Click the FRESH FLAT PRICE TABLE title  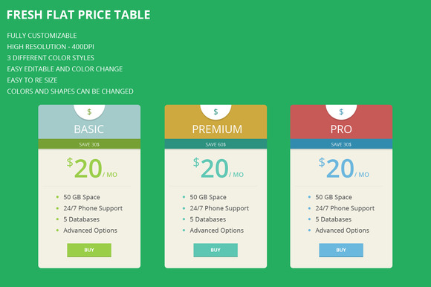(79, 15)
